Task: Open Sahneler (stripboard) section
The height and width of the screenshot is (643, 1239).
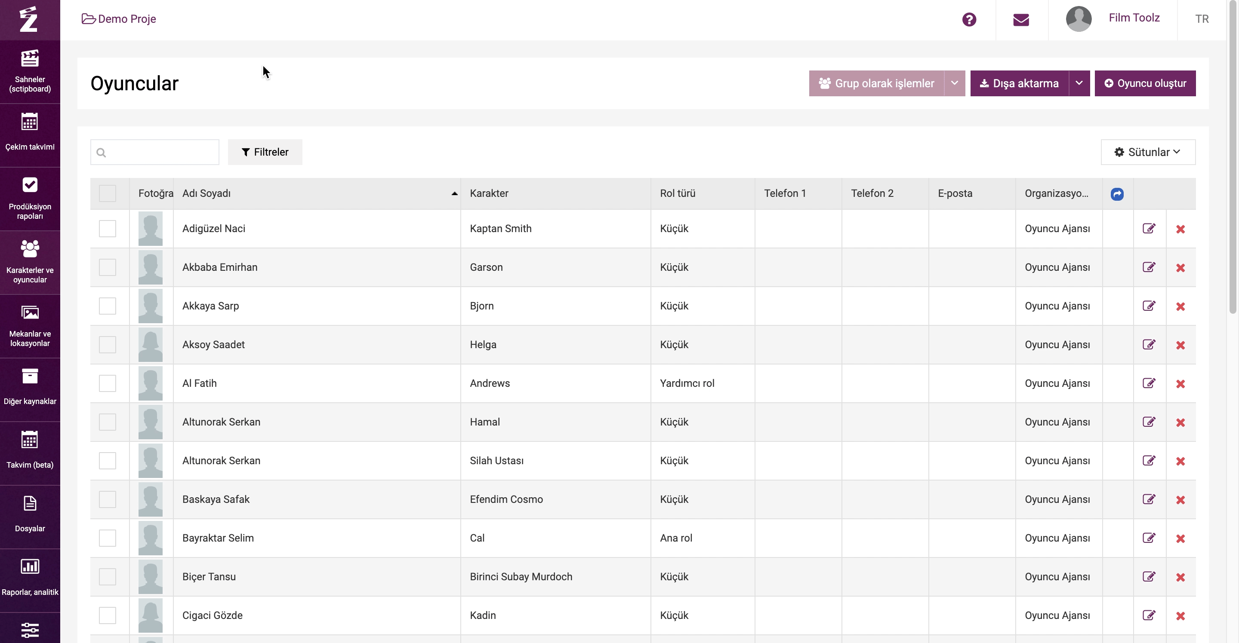Action: click(x=30, y=72)
